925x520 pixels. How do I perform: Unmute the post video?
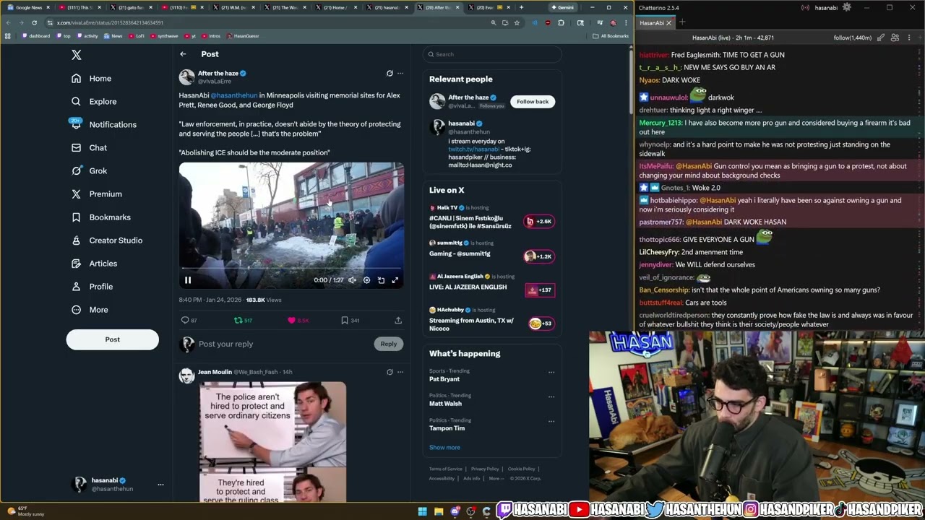(x=352, y=280)
